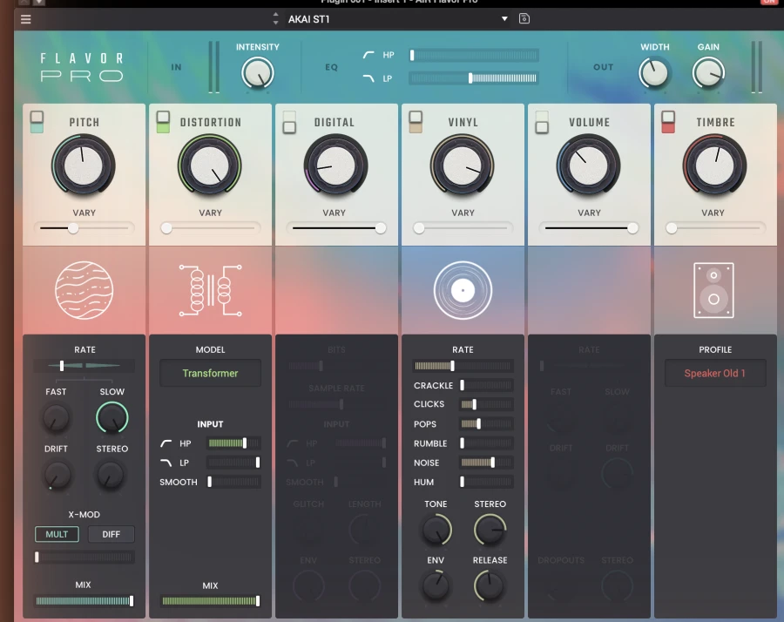The image size is (784, 622).
Task: Click the Vinyl Pops slider
Action: [486, 424]
